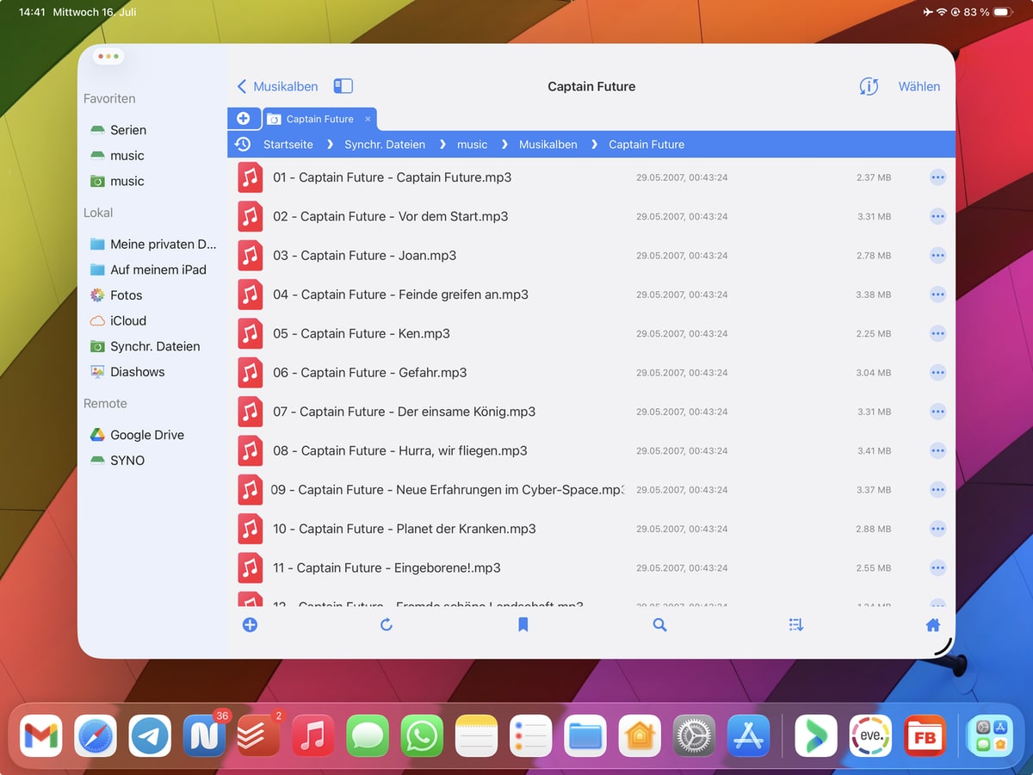Click the search magnifier icon

[659, 625]
